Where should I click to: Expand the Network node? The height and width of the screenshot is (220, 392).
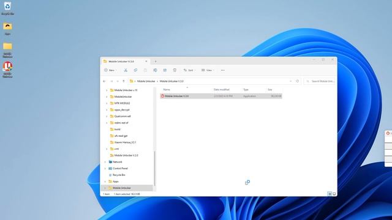105,162
